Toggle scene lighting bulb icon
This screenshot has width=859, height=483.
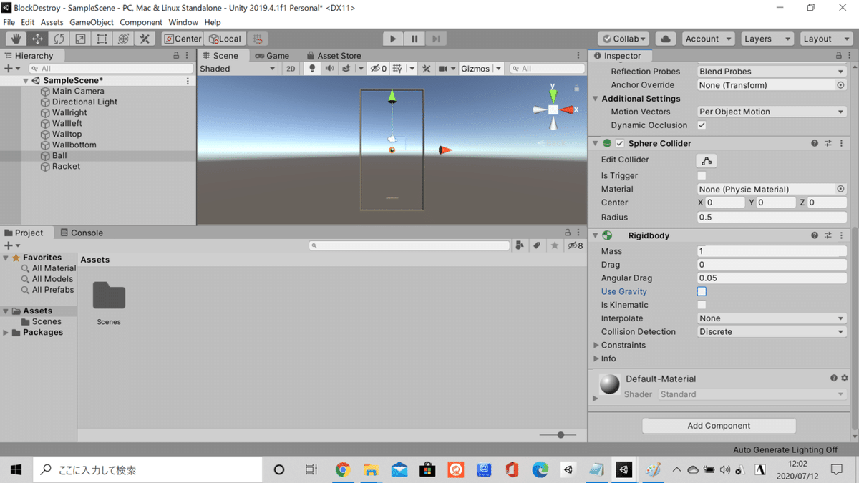[311, 69]
